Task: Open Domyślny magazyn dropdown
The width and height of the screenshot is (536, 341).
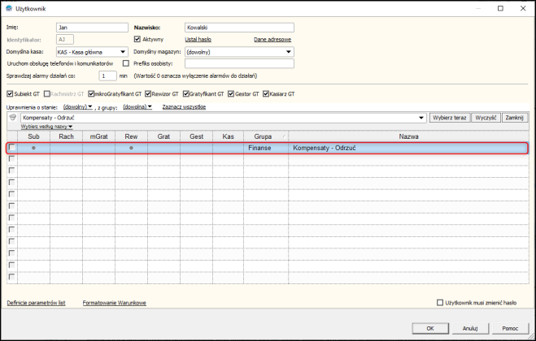Action: point(289,52)
